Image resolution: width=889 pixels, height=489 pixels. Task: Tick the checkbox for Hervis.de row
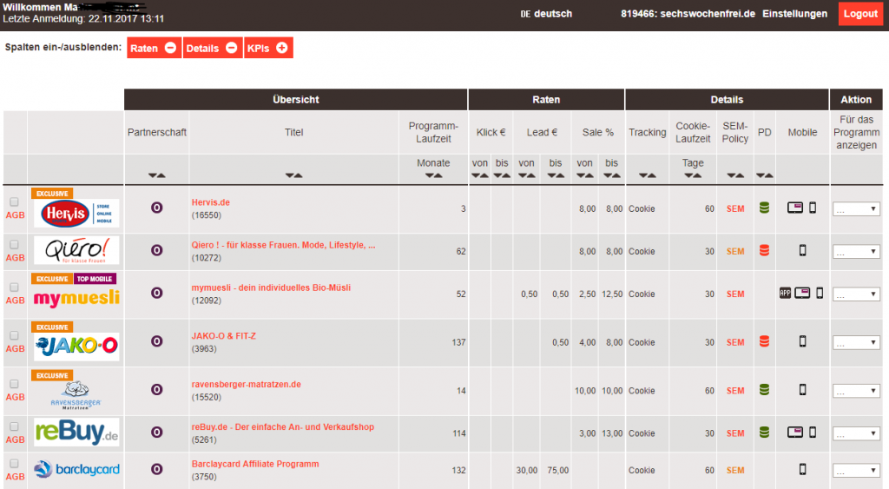pyautogui.click(x=14, y=202)
